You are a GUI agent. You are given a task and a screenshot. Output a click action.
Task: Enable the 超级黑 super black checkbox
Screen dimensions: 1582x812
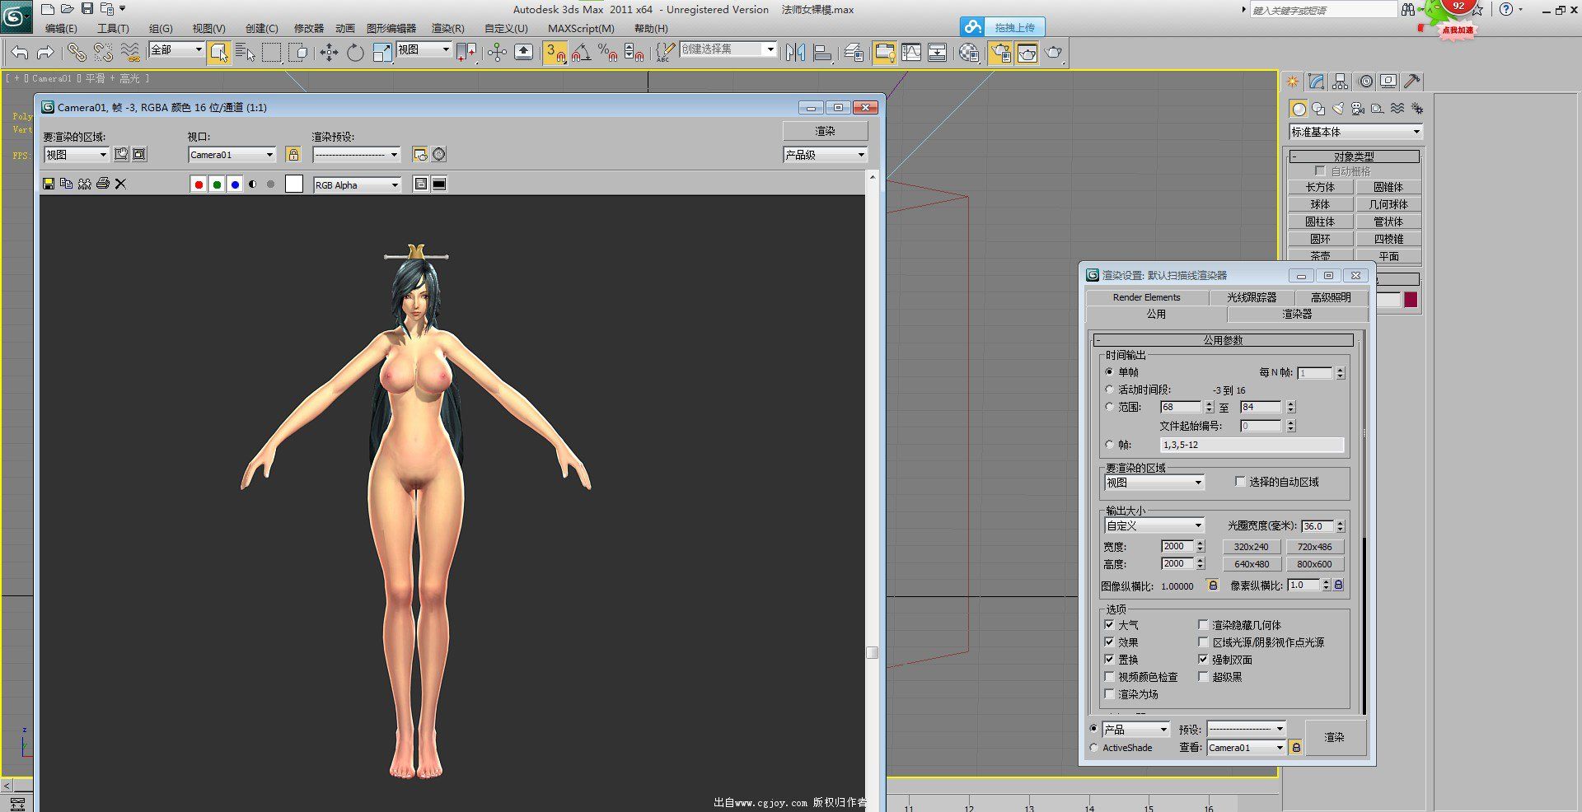(1203, 677)
